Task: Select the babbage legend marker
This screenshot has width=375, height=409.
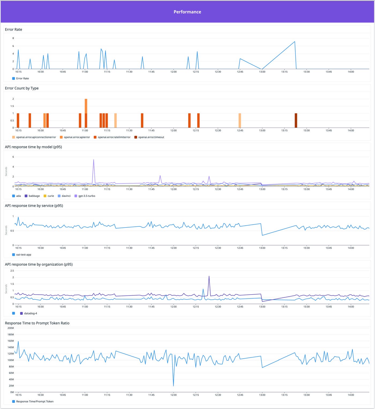Action: click(x=25, y=196)
